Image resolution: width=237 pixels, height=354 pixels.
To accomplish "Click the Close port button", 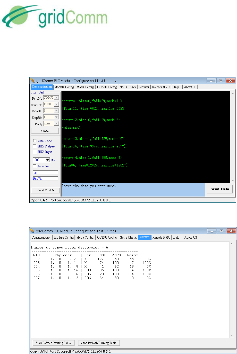I will point(45,131).
